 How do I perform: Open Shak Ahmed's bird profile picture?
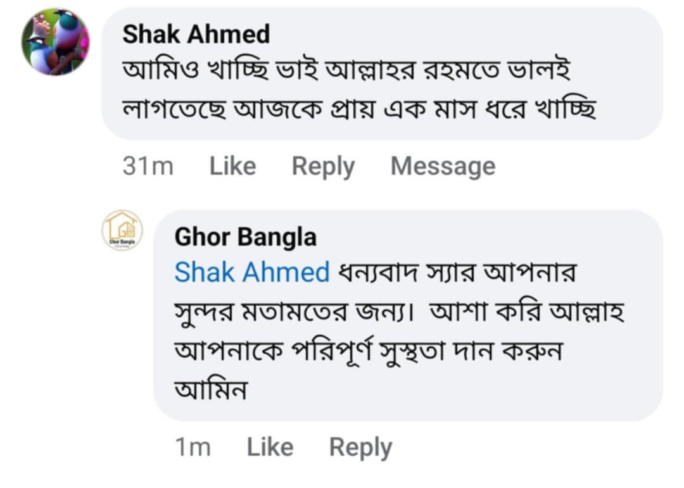pos(55,42)
